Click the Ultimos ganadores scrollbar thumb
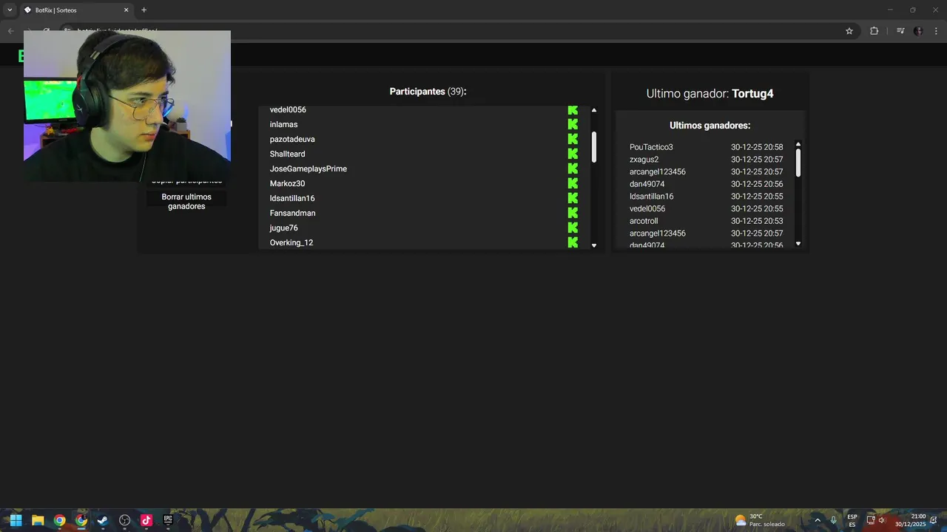 tap(798, 163)
